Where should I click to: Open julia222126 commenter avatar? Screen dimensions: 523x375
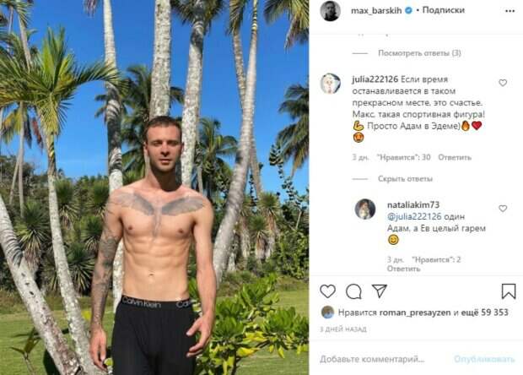point(330,84)
